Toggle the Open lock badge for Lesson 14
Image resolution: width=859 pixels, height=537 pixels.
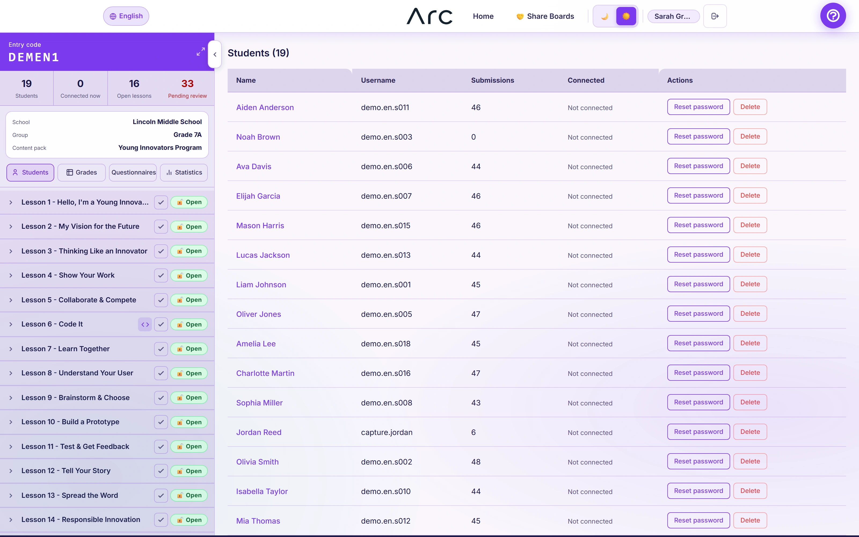click(189, 520)
